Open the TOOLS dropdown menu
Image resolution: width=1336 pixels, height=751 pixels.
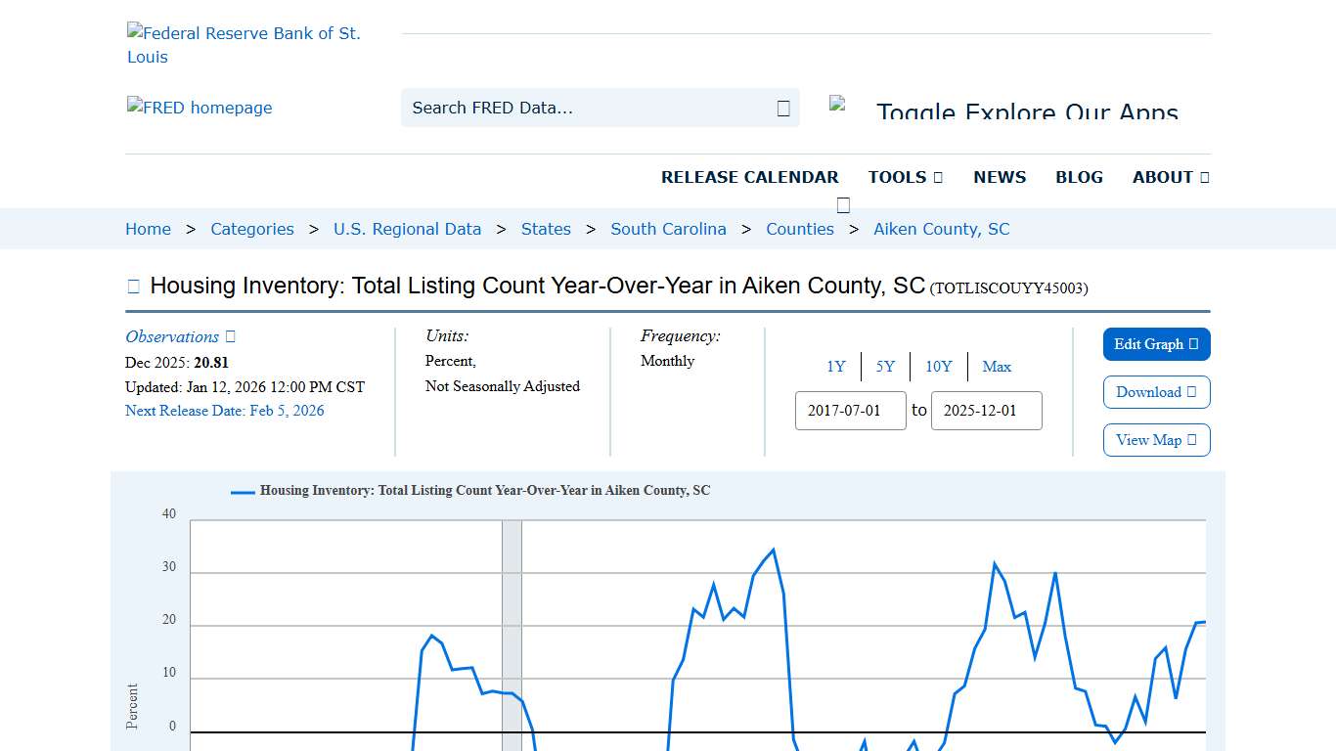905,177
